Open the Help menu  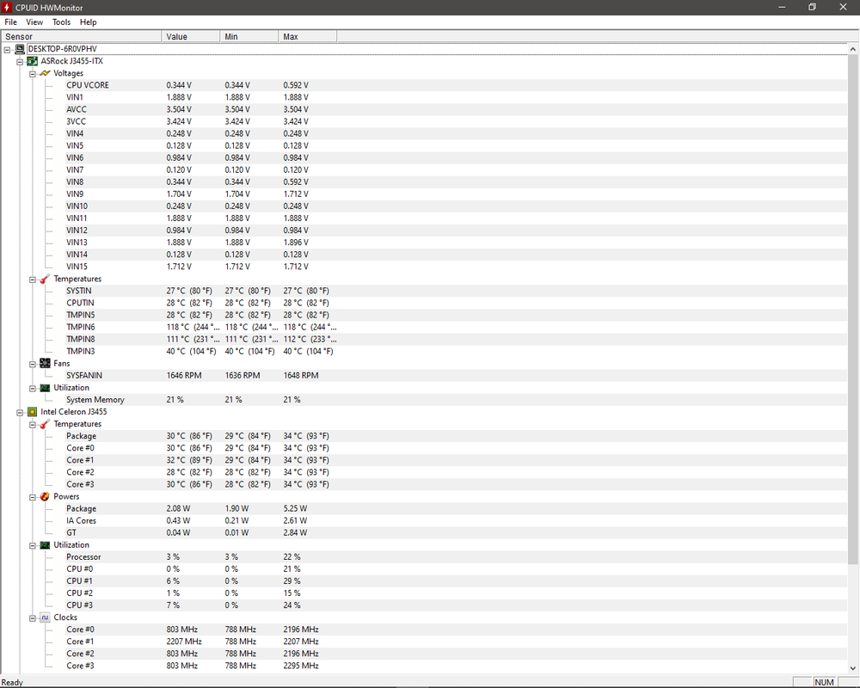[x=89, y=22]
